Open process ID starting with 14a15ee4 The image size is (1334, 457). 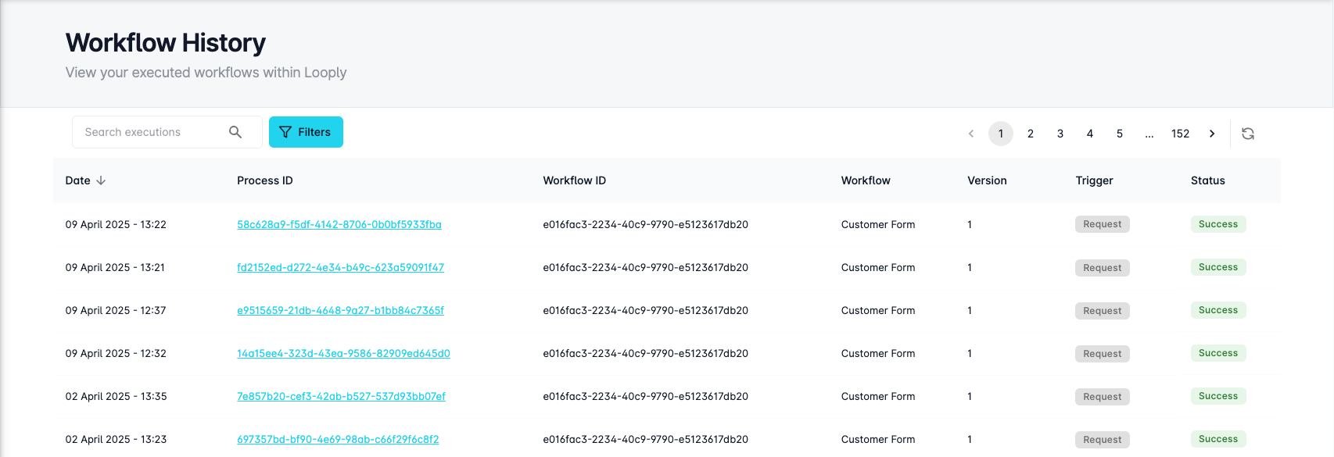pyautogui.click(x=343, y=354)
